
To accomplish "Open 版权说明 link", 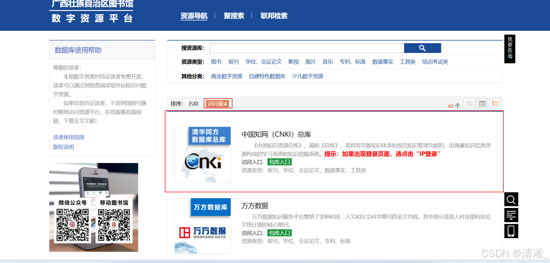I will click(x=63, y=147).
